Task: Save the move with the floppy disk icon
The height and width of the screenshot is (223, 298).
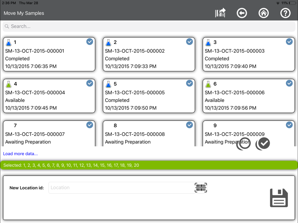Action: (279, 198)
